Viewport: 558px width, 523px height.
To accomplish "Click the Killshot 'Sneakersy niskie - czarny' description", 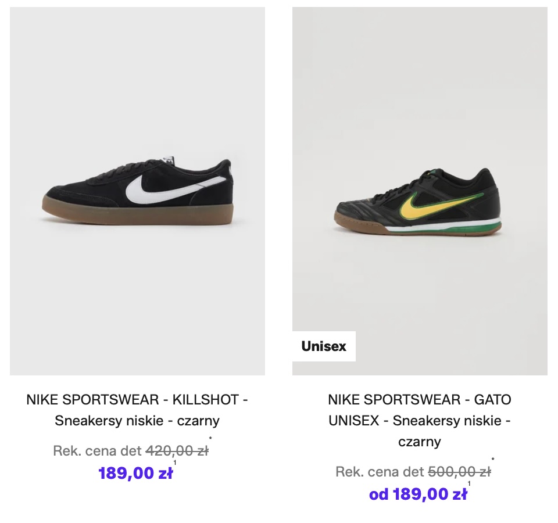I will (137, 421).
